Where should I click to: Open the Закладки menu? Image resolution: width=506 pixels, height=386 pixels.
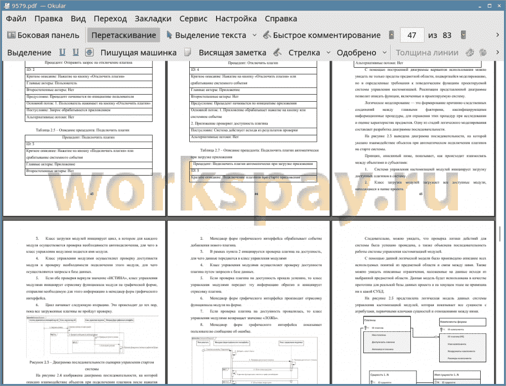(153, 19)
